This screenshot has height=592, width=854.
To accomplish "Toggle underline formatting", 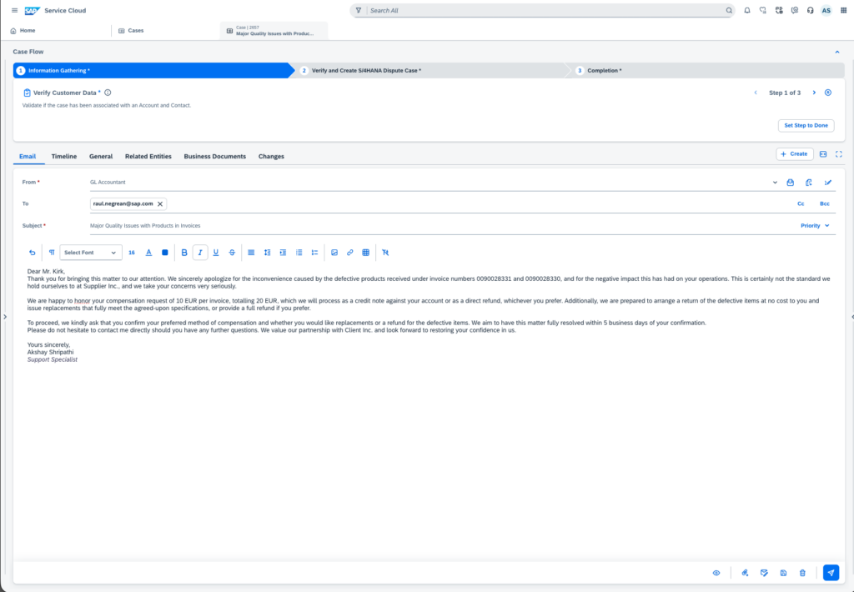I will coord(216,252).
